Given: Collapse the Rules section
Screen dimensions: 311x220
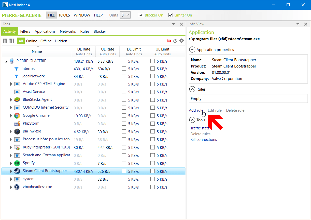Looking at the screenshot, I should click(x=192, y=89).
